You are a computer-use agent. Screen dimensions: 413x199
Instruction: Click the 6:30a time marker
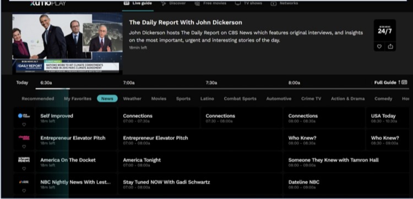(46, 83)
